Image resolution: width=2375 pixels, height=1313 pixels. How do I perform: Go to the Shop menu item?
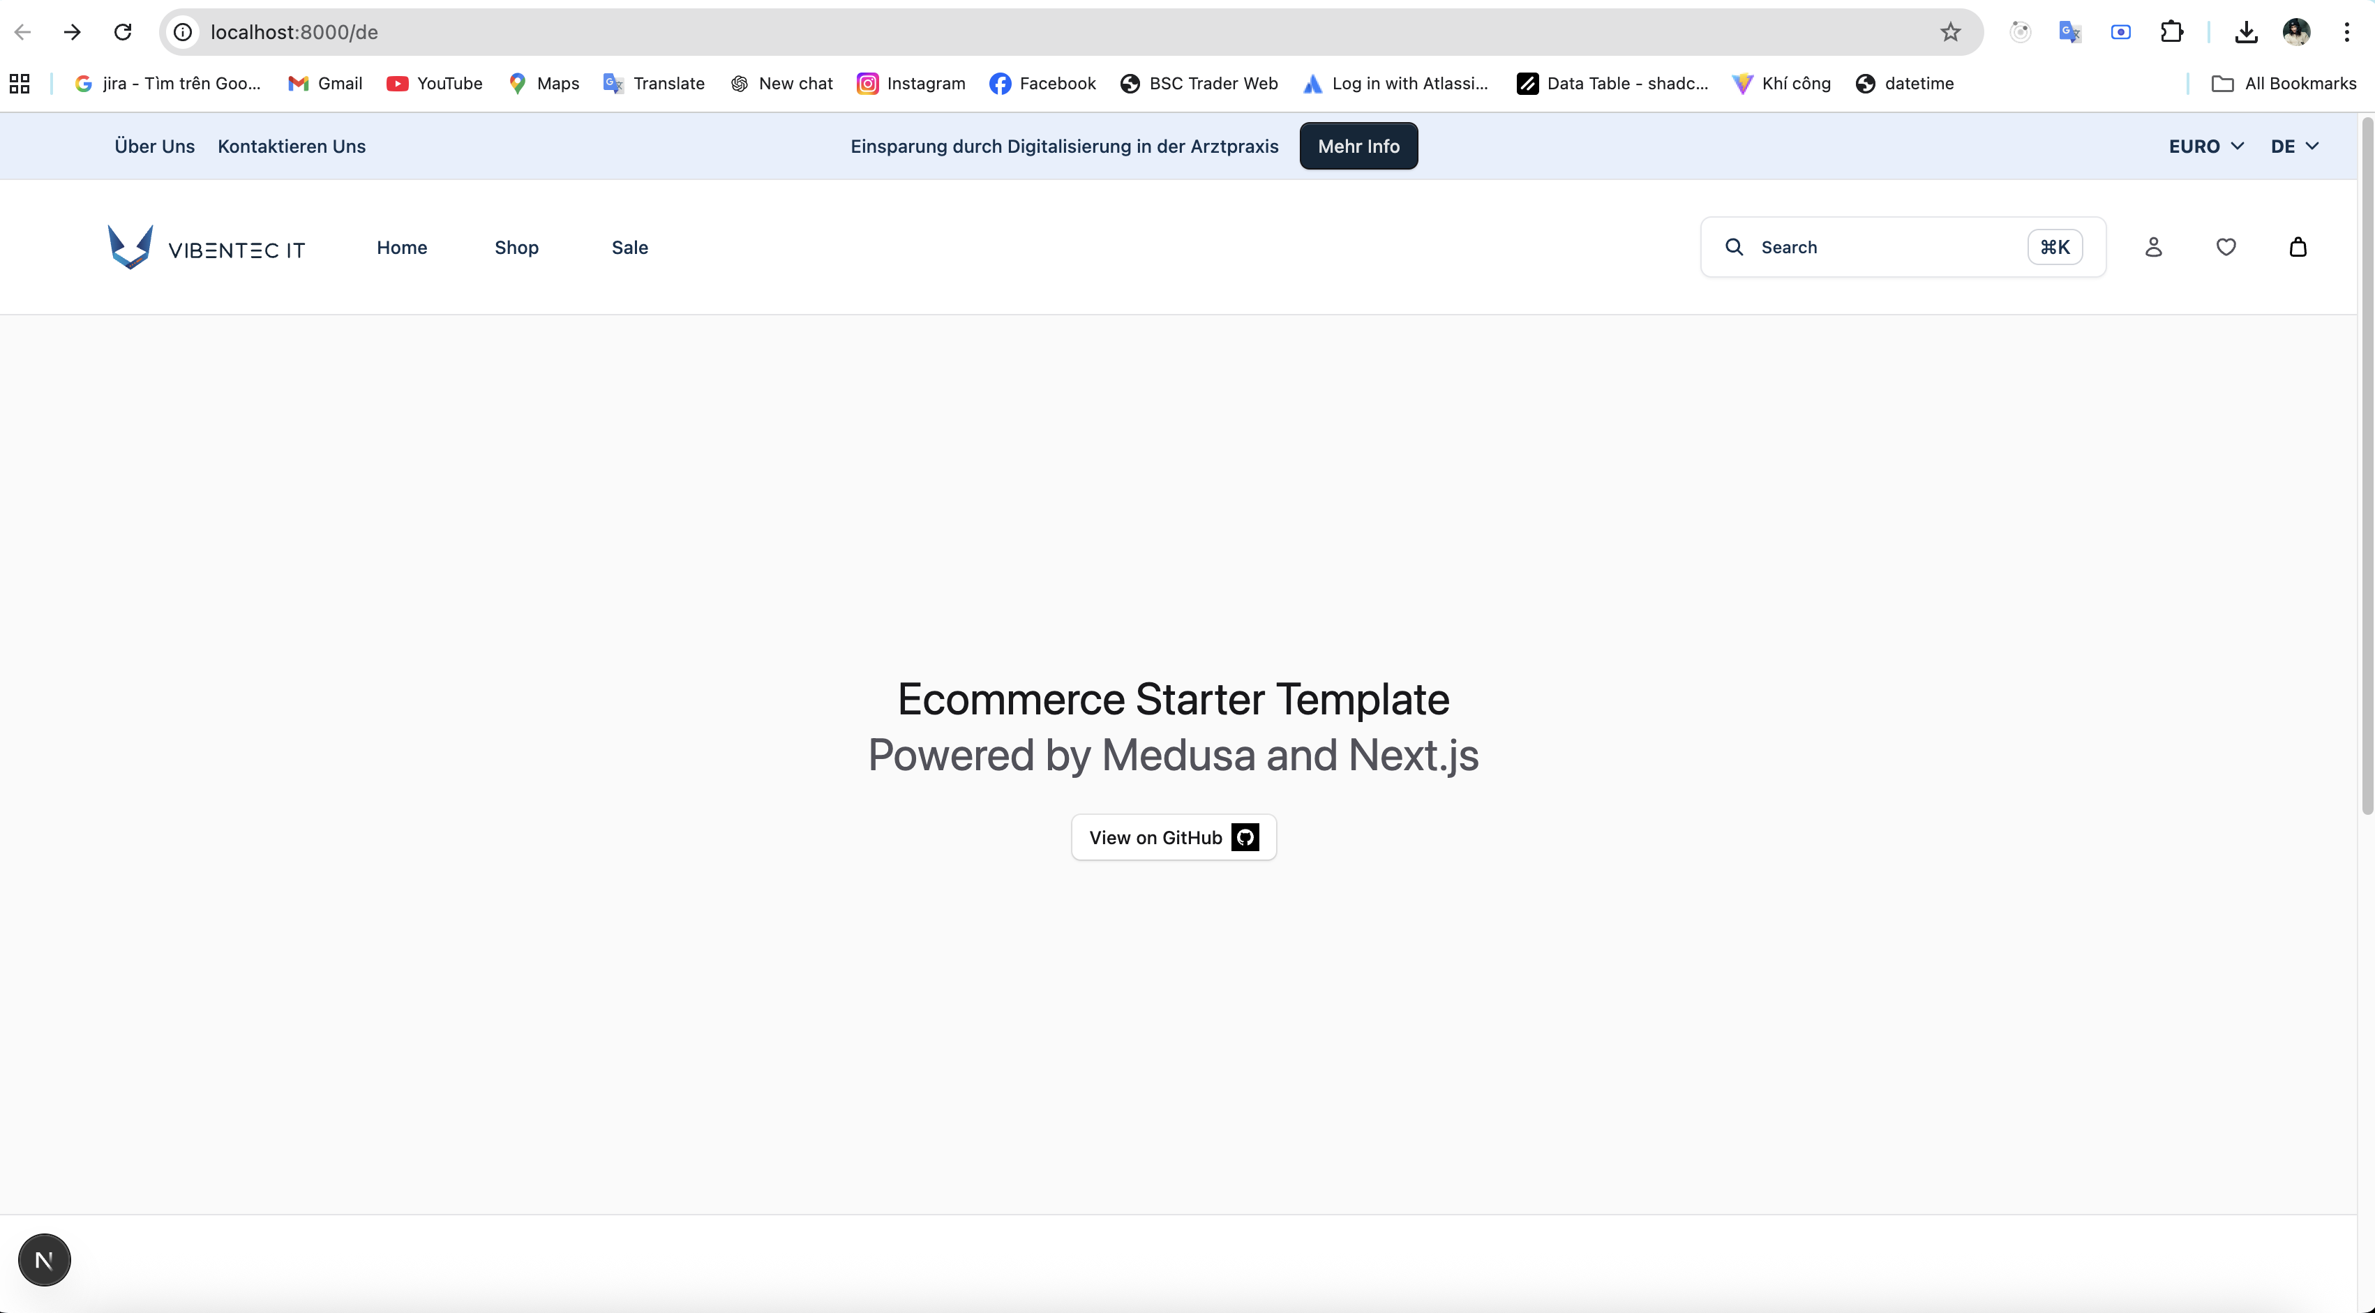516,248
